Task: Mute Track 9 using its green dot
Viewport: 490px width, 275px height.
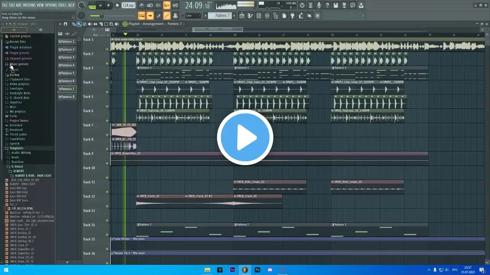Action: point(107,163)
